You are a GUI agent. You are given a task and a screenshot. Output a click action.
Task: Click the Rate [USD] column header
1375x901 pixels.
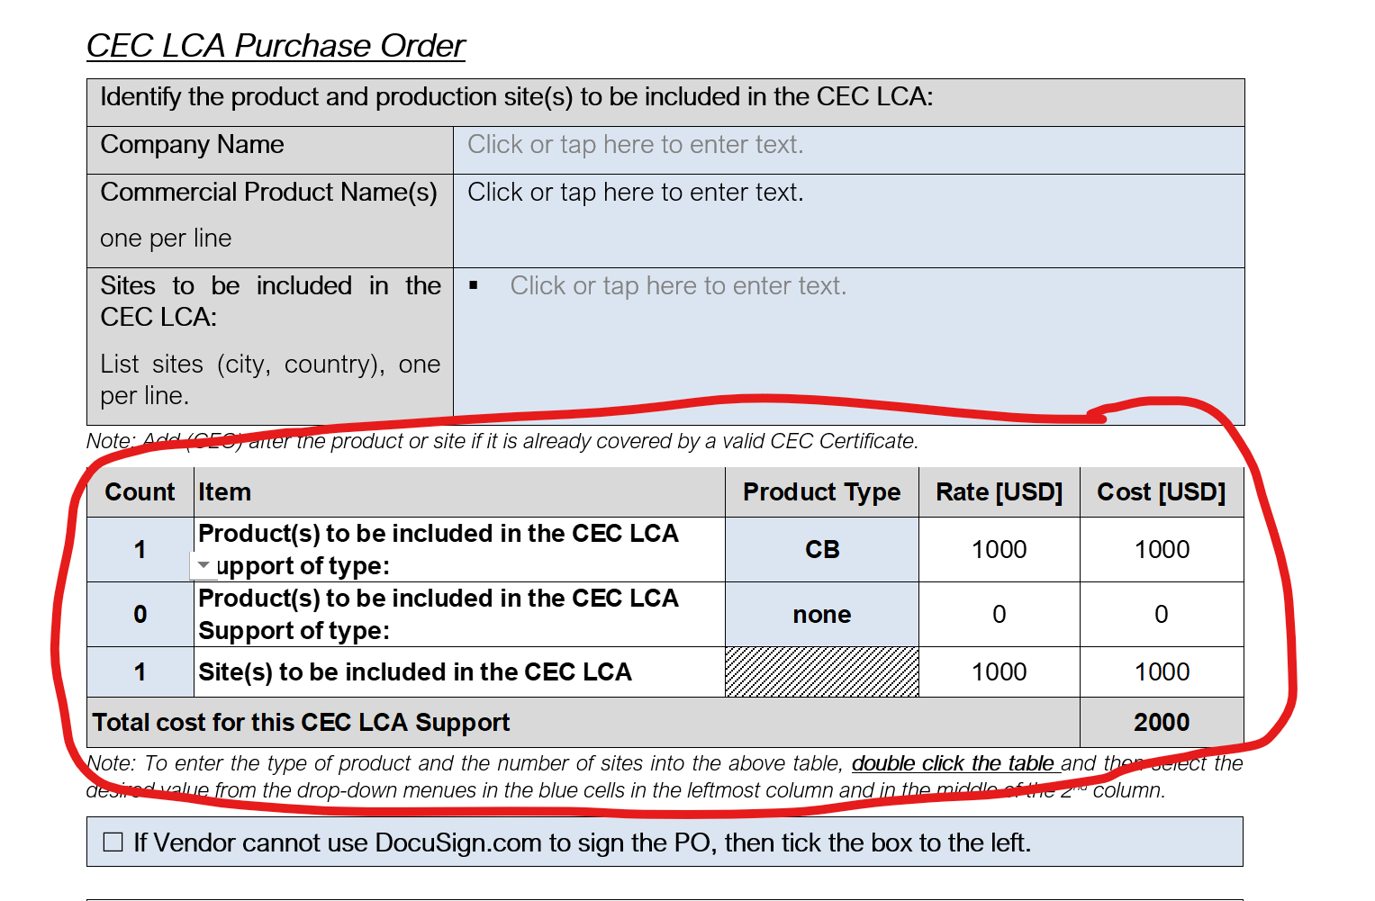tap(999, 492)
